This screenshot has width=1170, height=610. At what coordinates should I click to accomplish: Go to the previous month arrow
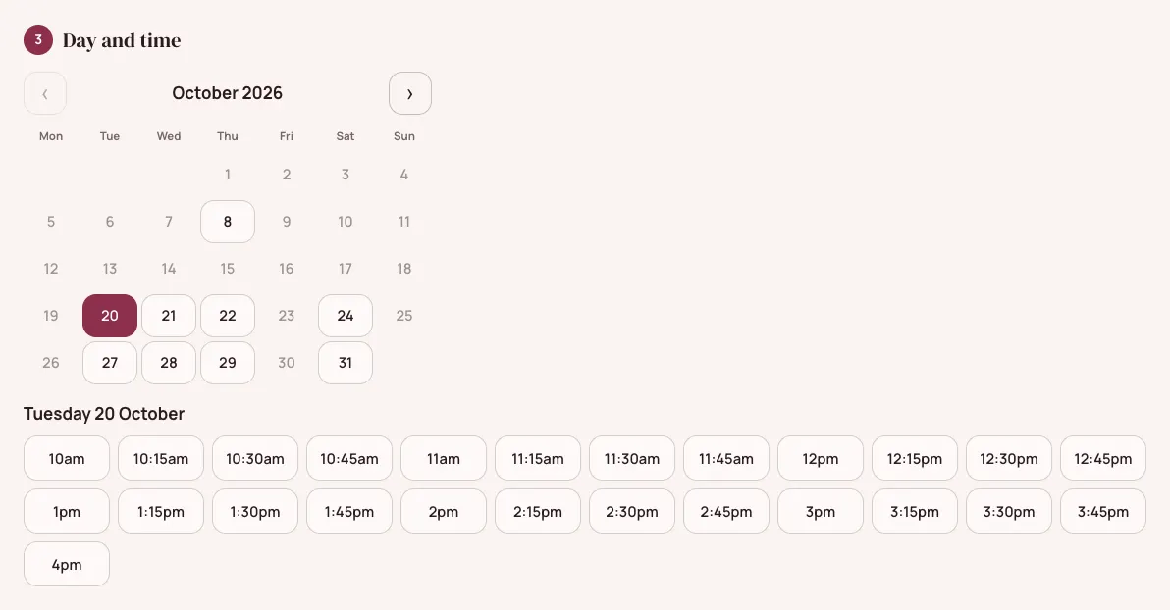[45, 93]
